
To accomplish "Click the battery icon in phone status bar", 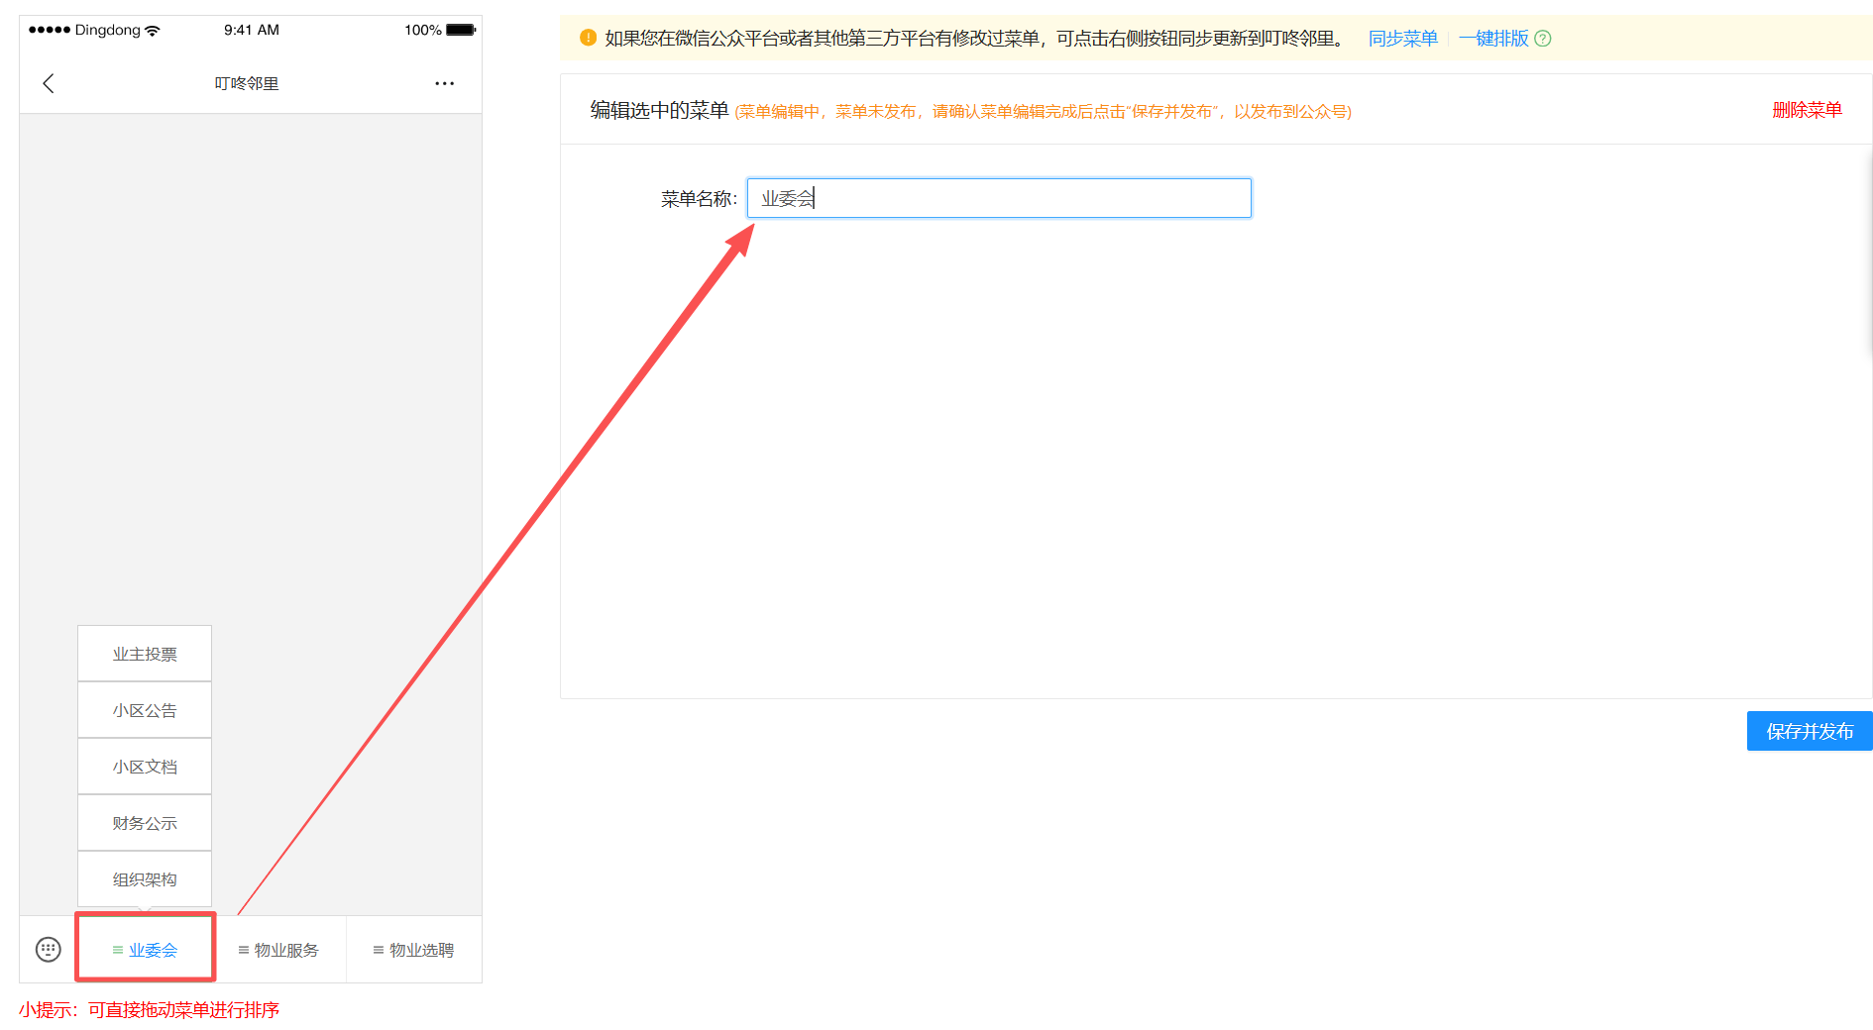I will [461, 30].
